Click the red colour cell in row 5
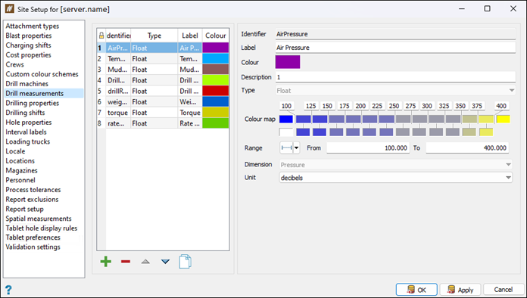Image resolution: width=527 pixels, height=298 pixels. click(x=216, y=91)
